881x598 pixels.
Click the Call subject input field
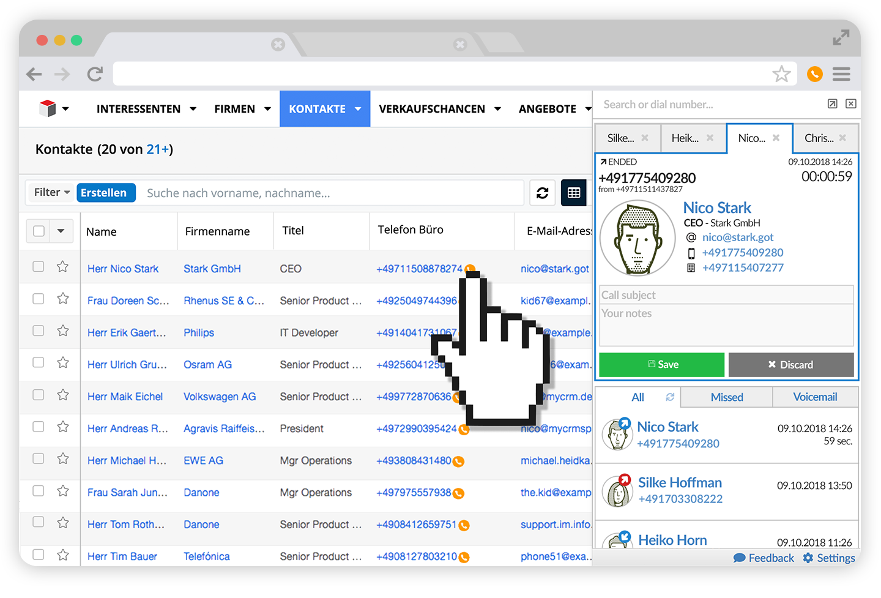pyautogui.click(x=726, y=295)
